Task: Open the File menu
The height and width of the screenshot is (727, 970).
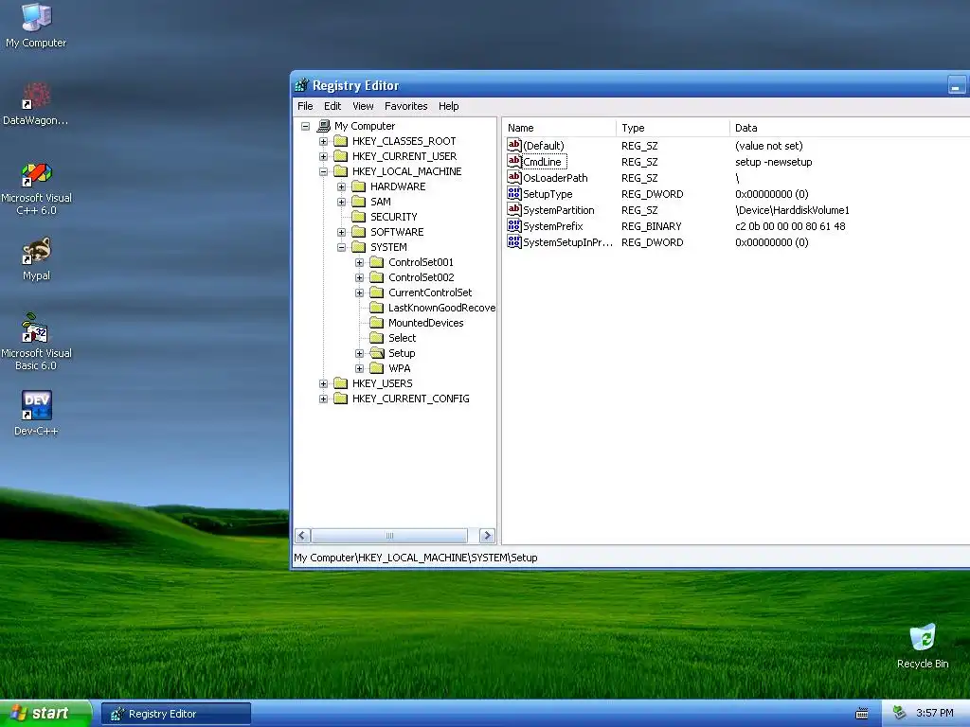Action: click(305, 106)
